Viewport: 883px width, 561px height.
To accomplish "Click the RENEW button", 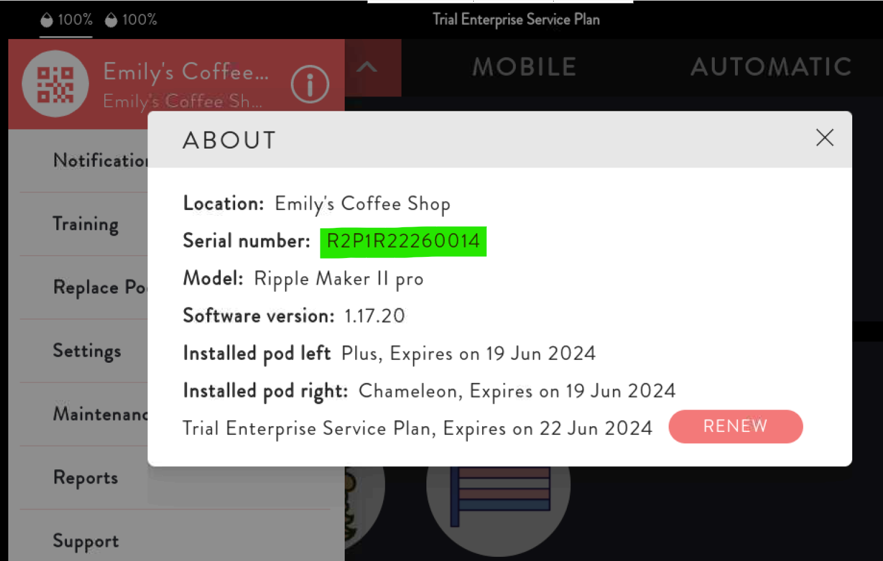I will pos(736,426).
